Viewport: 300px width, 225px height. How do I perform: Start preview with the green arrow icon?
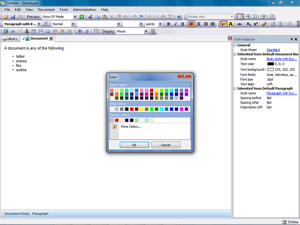[82, 17]
